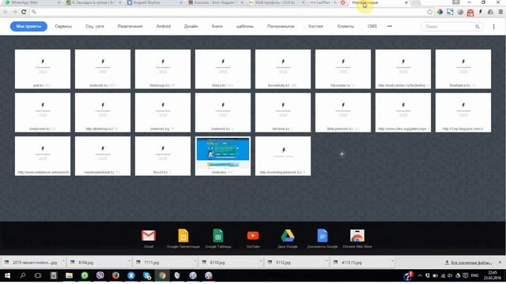Open the 2015-rezvani-motors jpg download
This screenshot has width=506, height=284.
[x=32, y=263]
